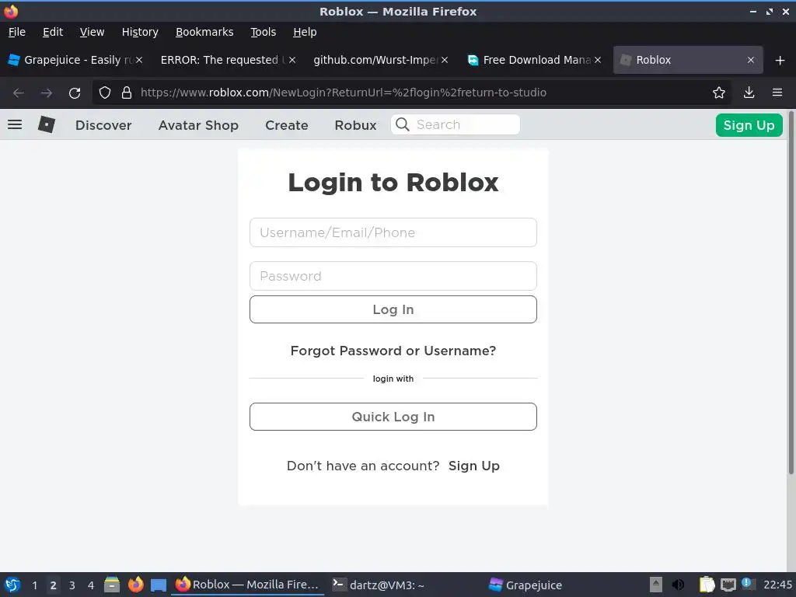Click the Log In button
The width and height of the screenshot is (796, 597).
[x=393, y=309]
